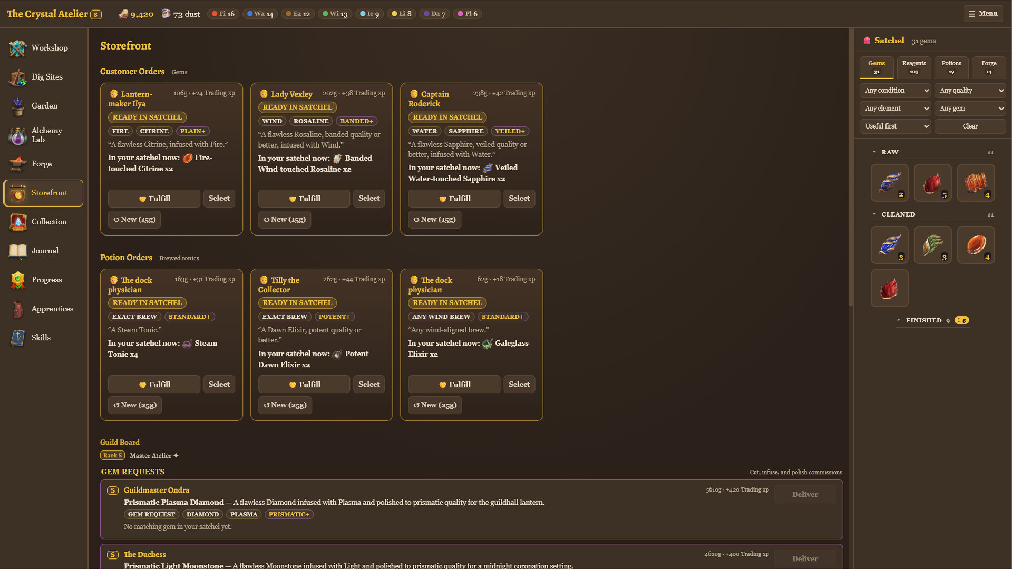Click Deliver on Guildmaster Ondra's request
Image resolution: width=1012 pixels, height=569 pixels.
pos(805,495)
